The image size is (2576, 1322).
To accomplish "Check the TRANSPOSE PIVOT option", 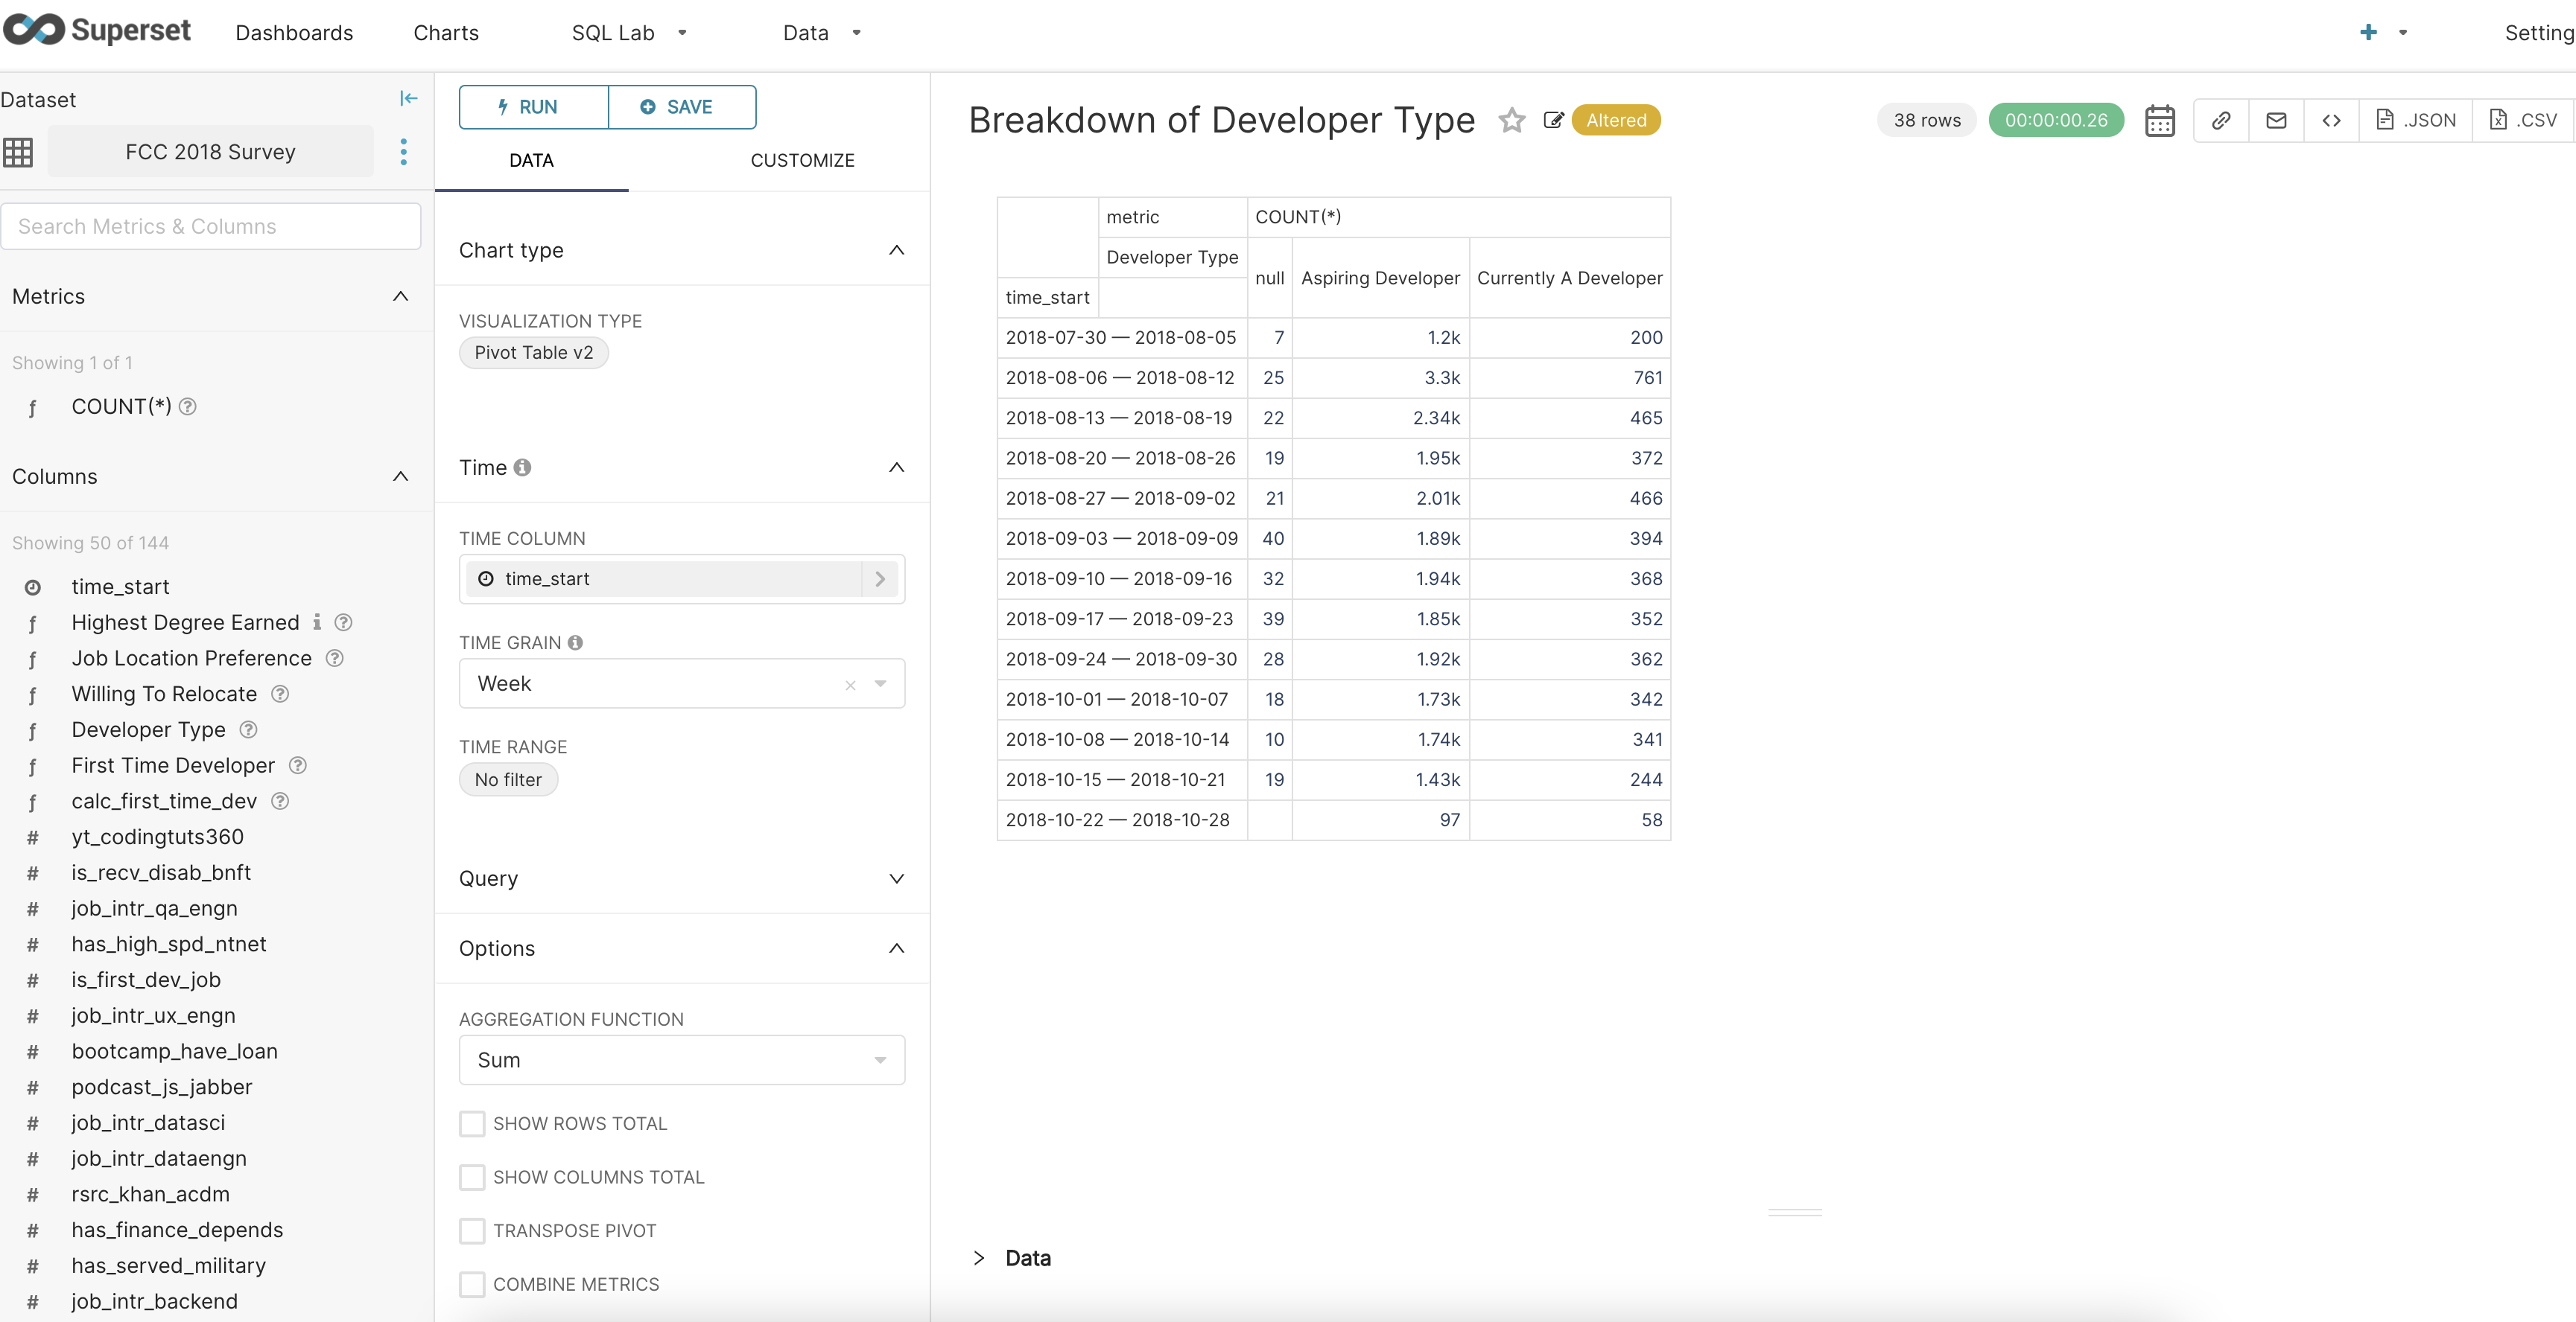I will (472, 1230).
